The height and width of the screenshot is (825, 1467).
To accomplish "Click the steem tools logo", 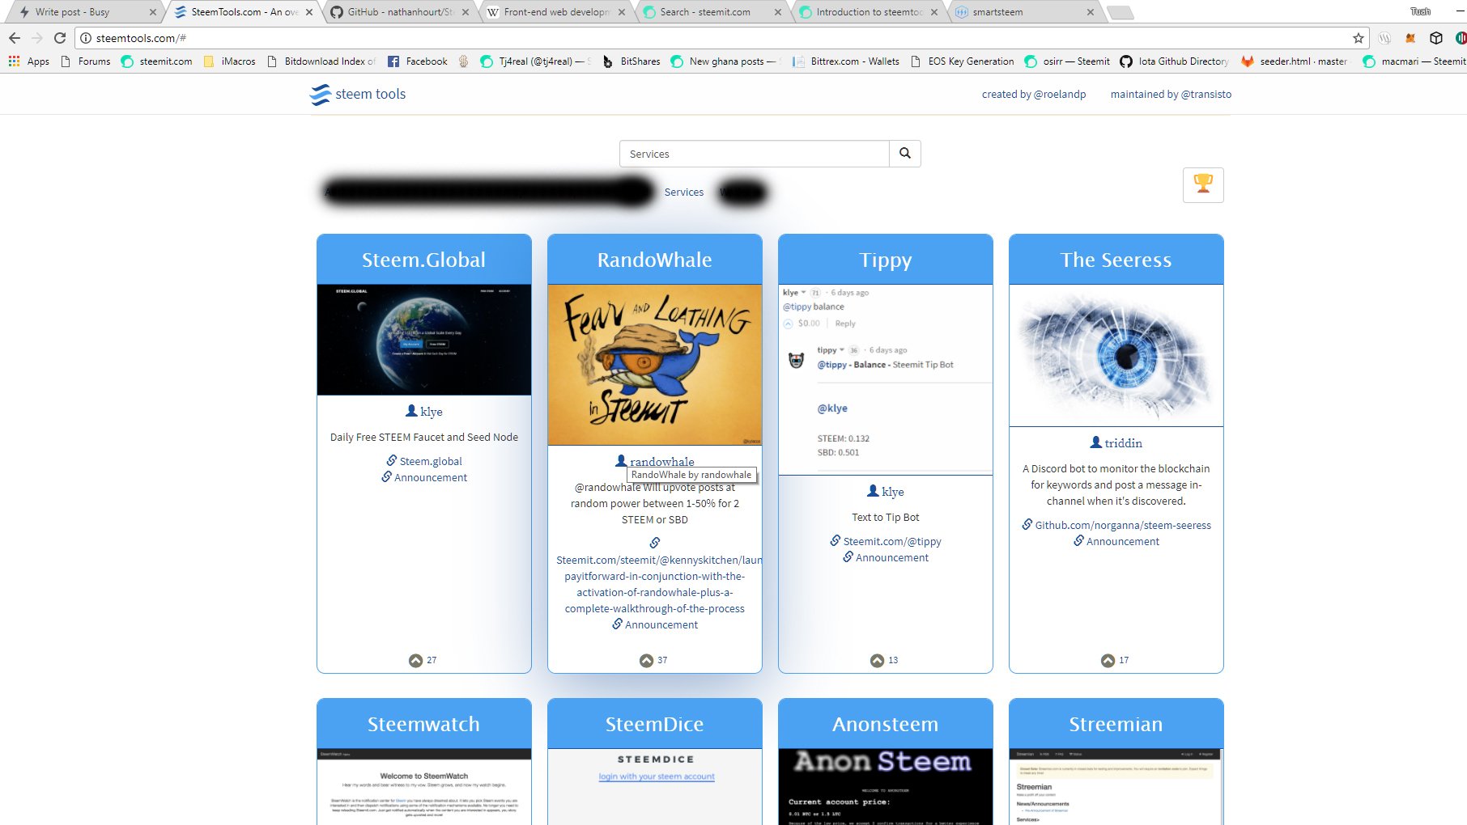I will pyautogui.click(x=358, y=95).
